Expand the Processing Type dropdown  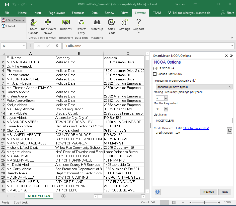coord(194,87)
